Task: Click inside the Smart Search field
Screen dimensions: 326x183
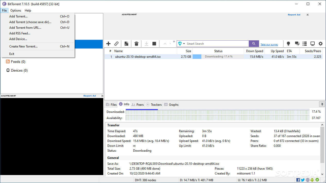Action: click(217, 44)
